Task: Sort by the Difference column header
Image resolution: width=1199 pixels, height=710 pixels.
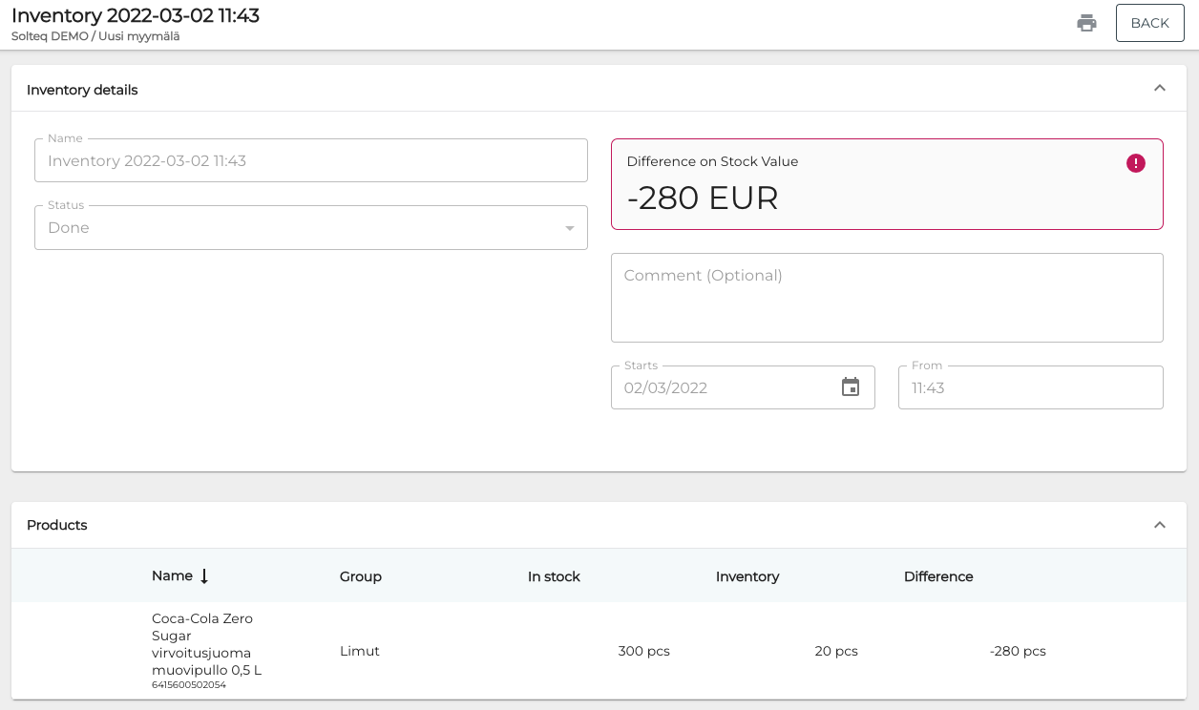Action: [x=938, y=576]
